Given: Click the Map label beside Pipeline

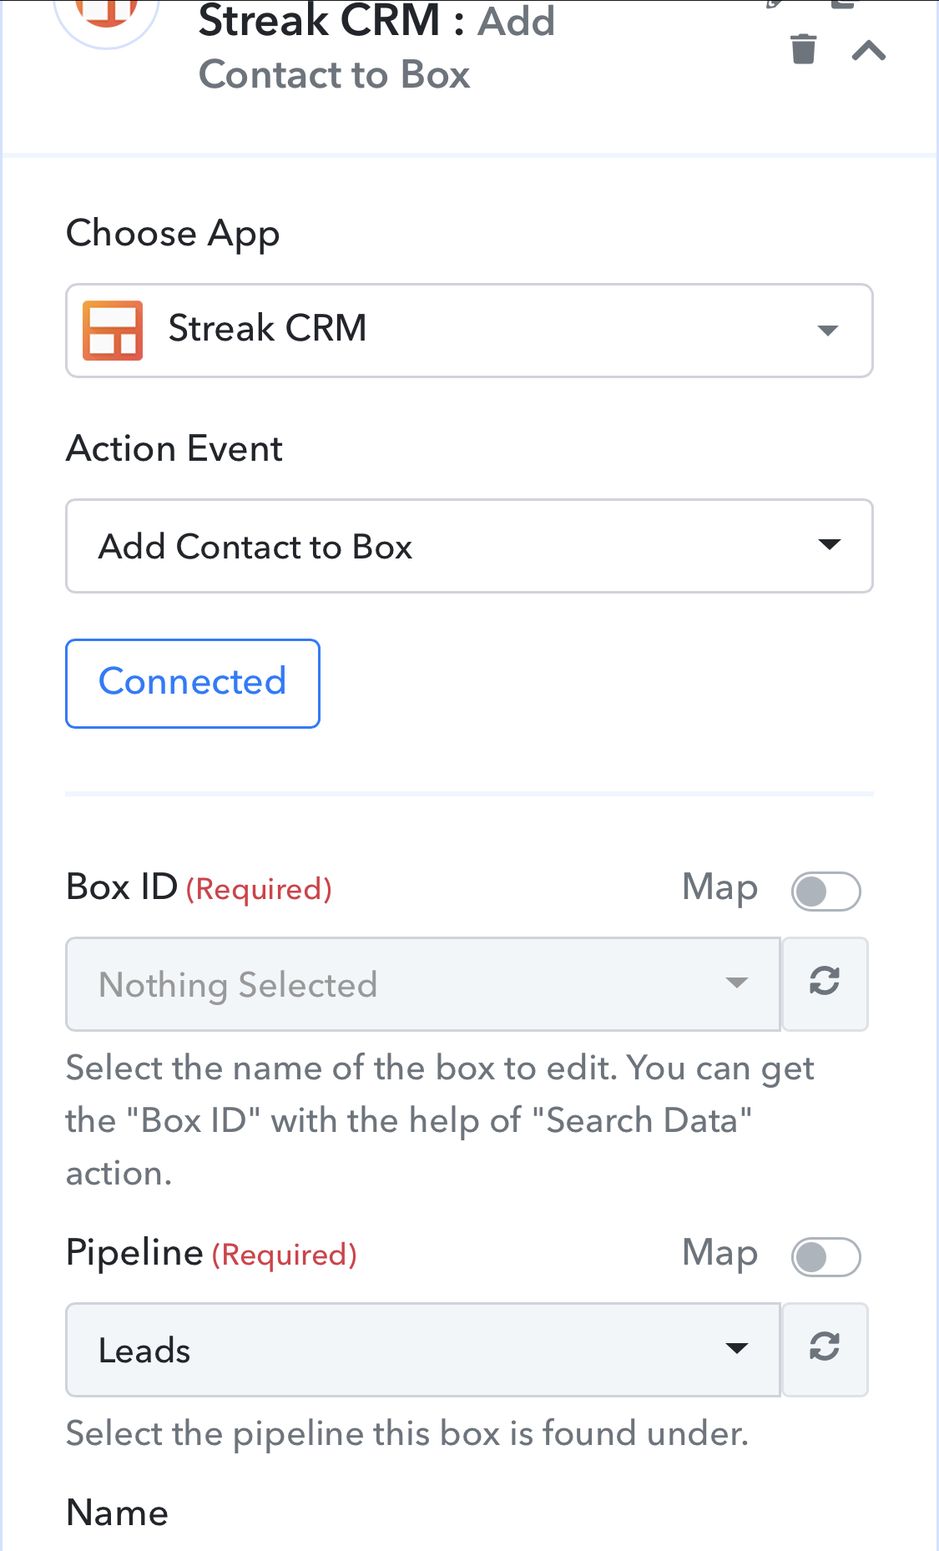Looking at the screenshot, I should click(719, 1254).
